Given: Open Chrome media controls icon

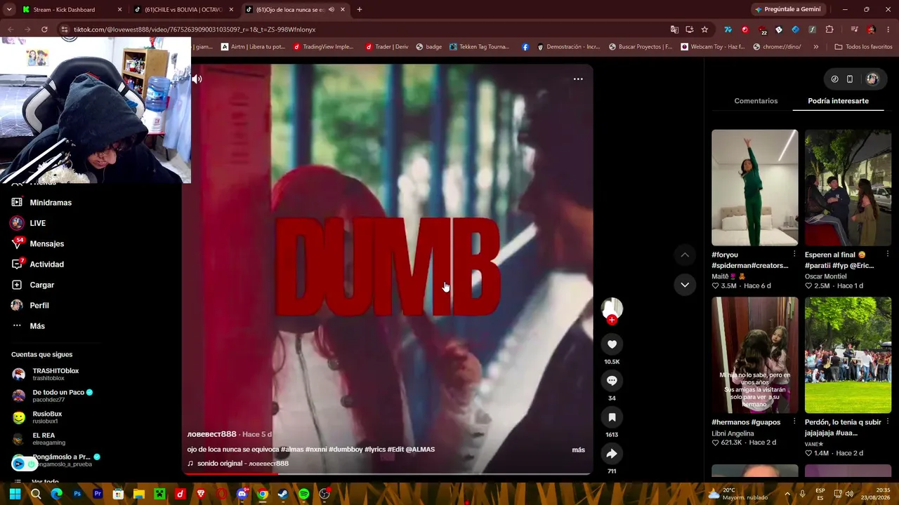Looking at the screenshot, I should [x=854, y=29].
